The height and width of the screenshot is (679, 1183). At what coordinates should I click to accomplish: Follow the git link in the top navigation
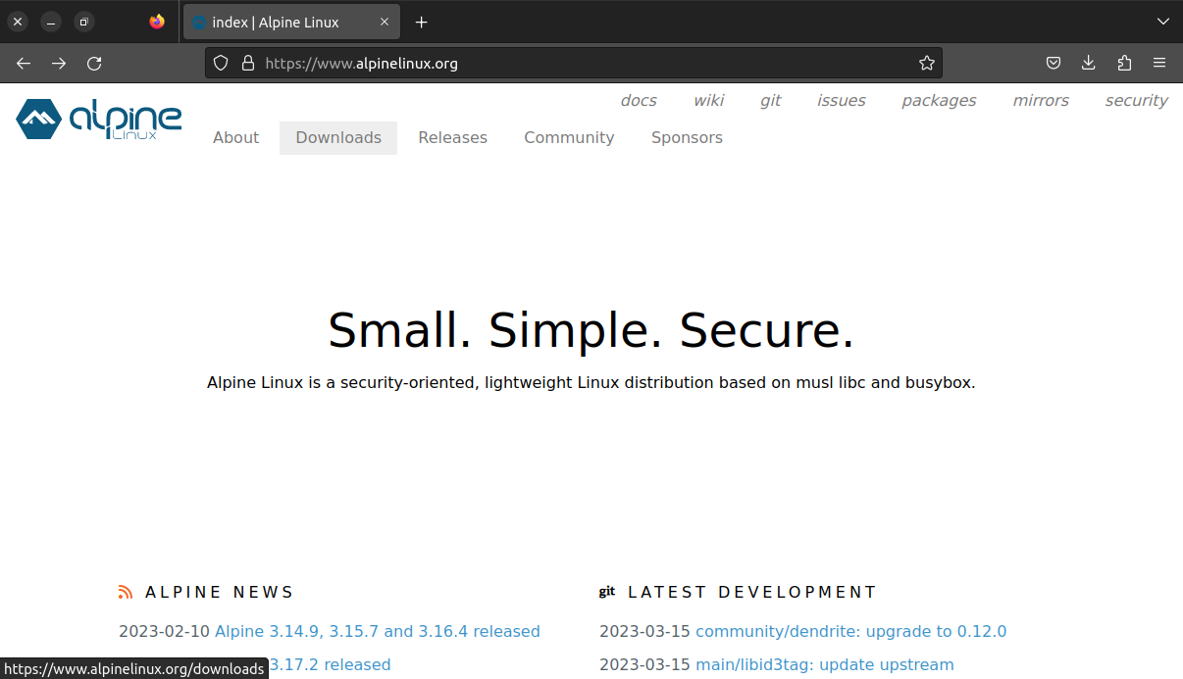[770, 100]
